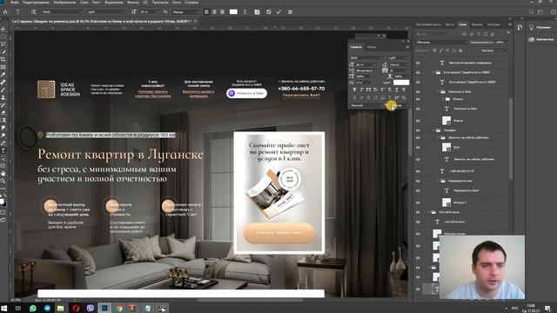557x313 pixels.
Task: Select the Eyedropper tool
Action: click(3, 75)
